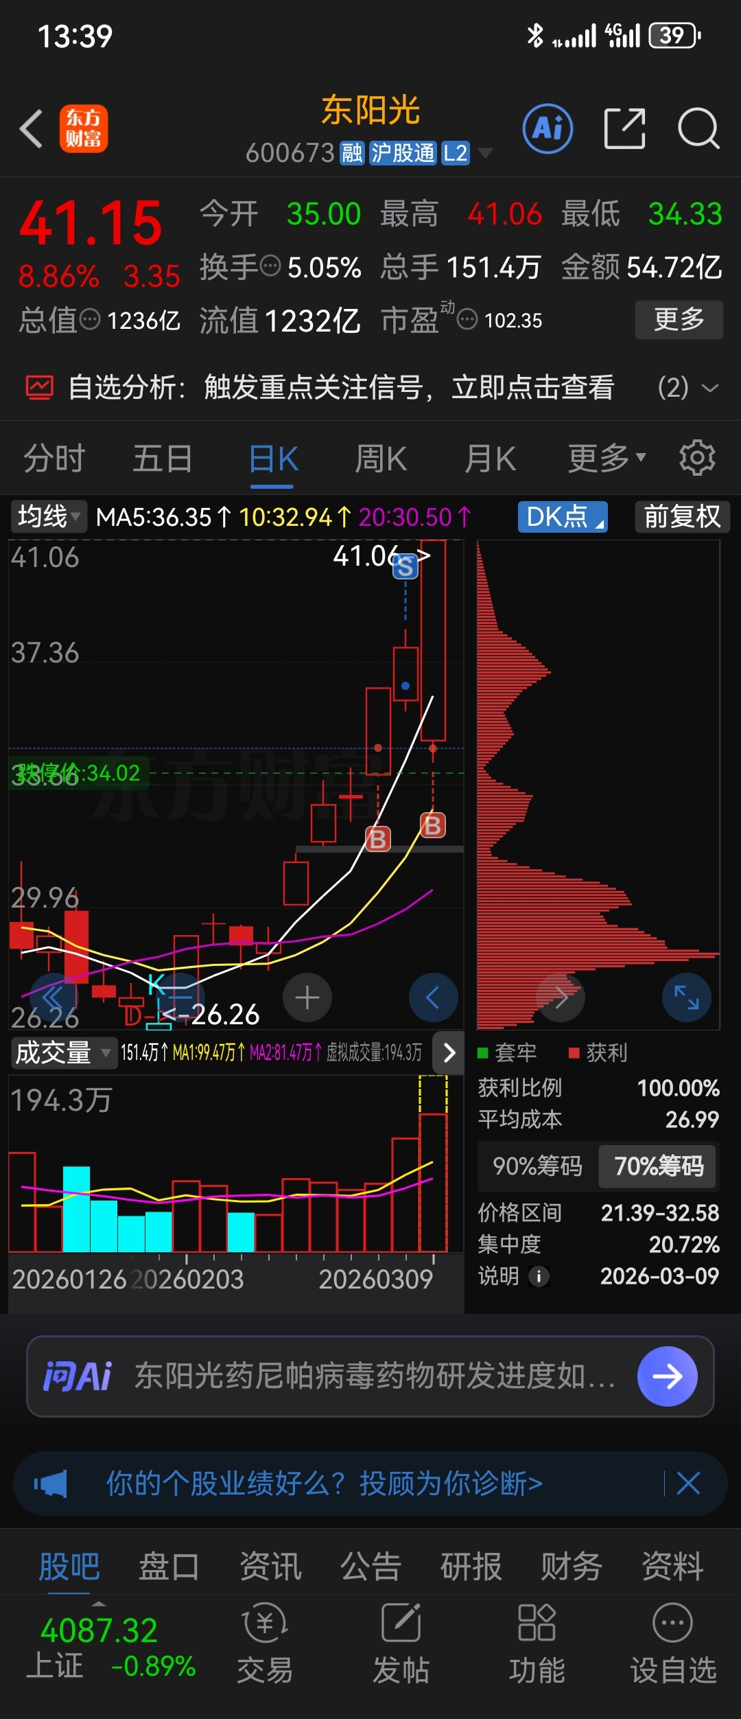The height and width of the screenshot is (1719, 741).
Task: Open the 研报 tab
Action: 471,1567
